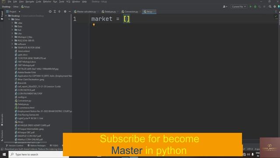This screenshot has width=280, height=158.
Task: Click the inspections checkmark widget in editor corner
Action: [x=276, y=16]
